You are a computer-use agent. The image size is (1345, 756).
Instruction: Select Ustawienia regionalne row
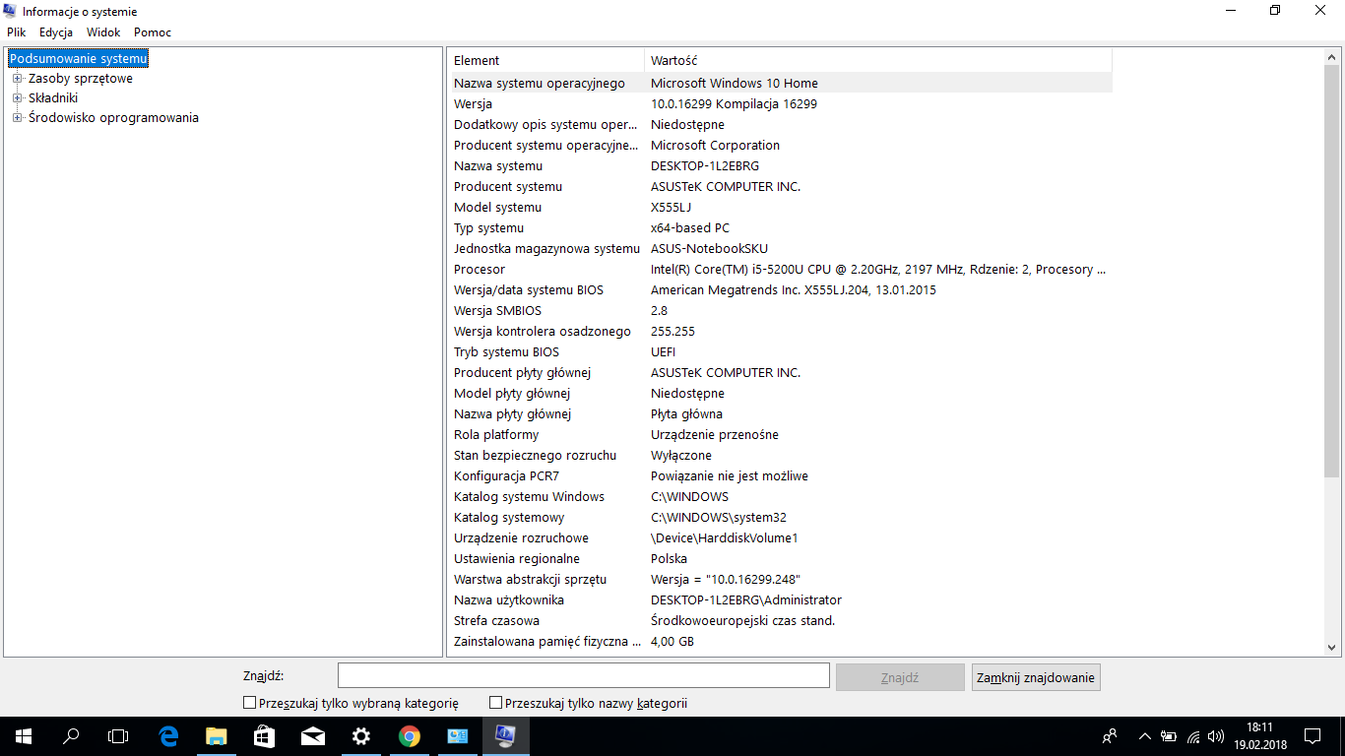pyautogui.click(x=781, y=558)
